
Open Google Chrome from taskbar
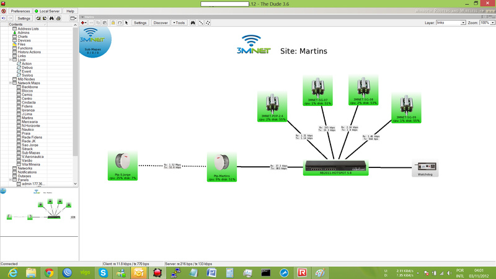49,273
